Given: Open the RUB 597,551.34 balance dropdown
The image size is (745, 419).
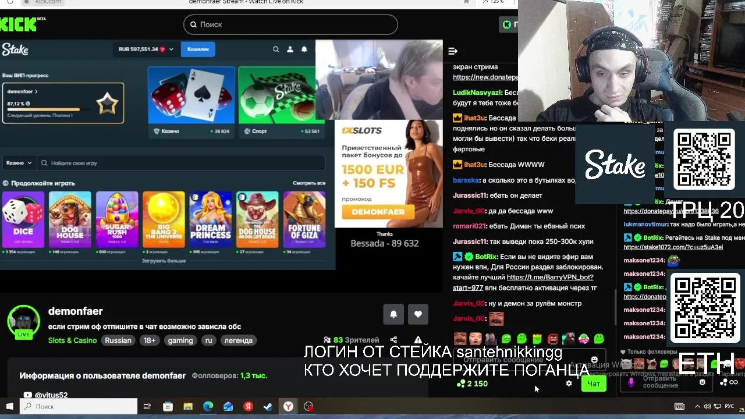Looking at the screenshot, I should (146, 49).
